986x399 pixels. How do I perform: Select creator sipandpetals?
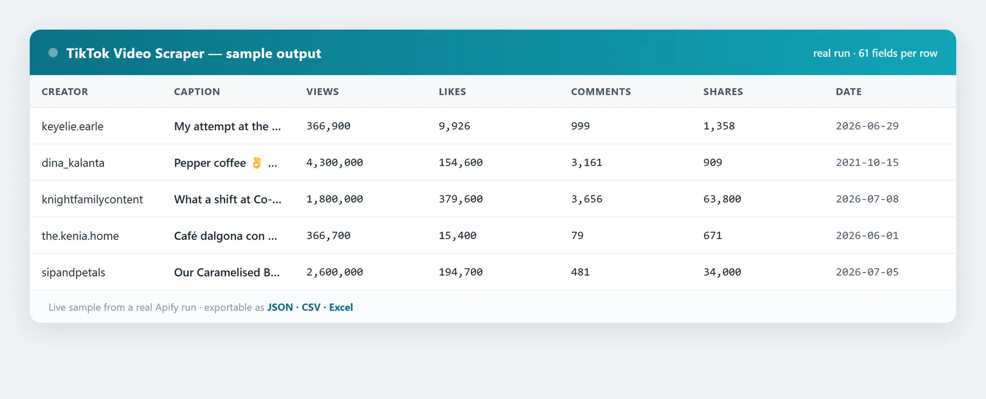[x=73, y=273]
